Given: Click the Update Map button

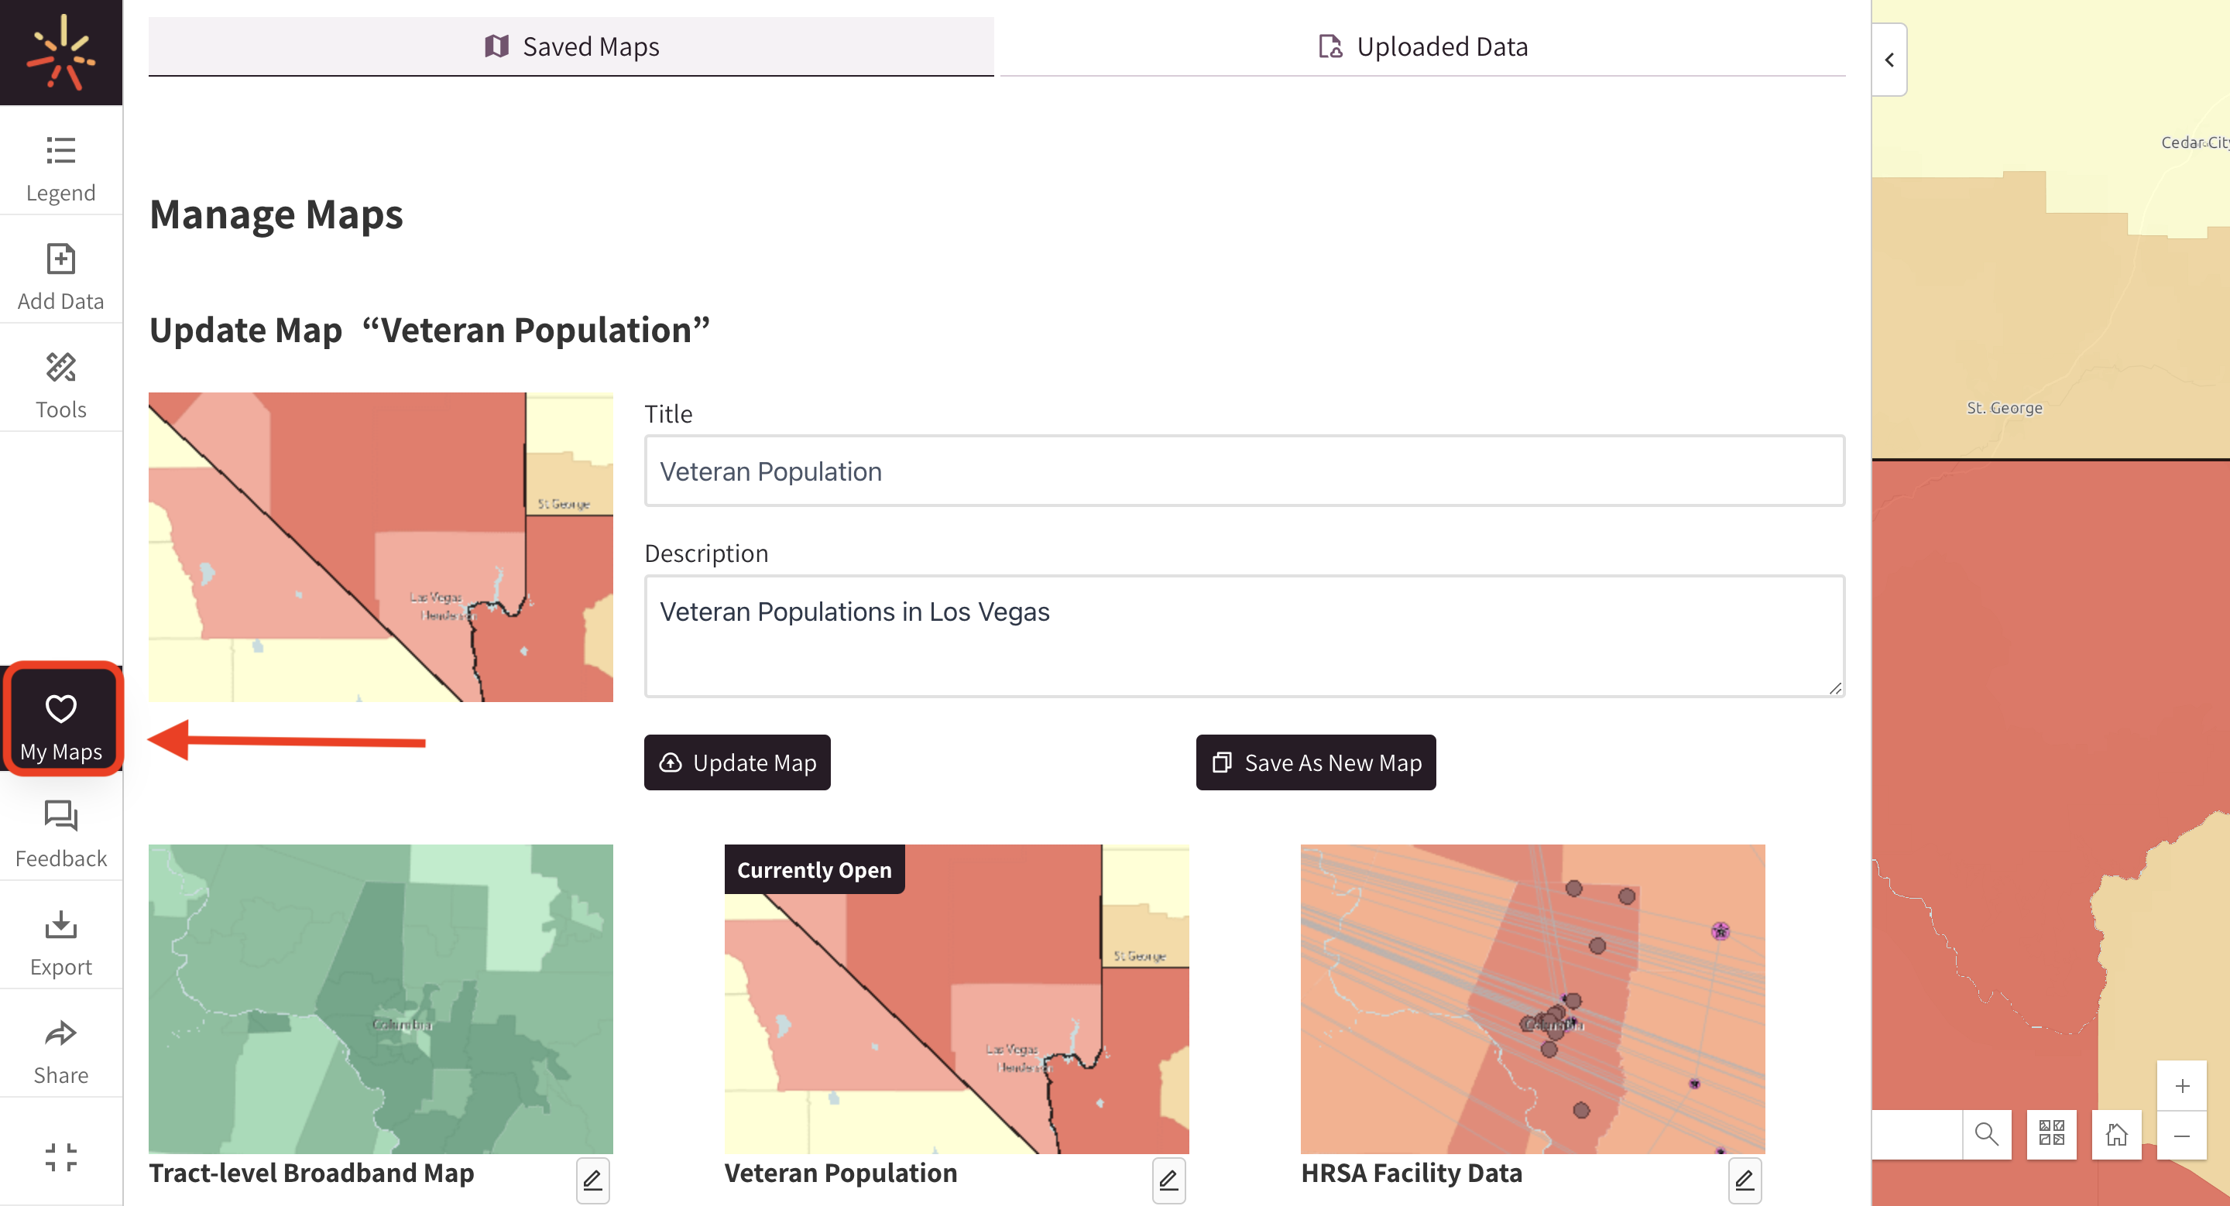Looking at the screenshot, I should click(x=736, y=762).
